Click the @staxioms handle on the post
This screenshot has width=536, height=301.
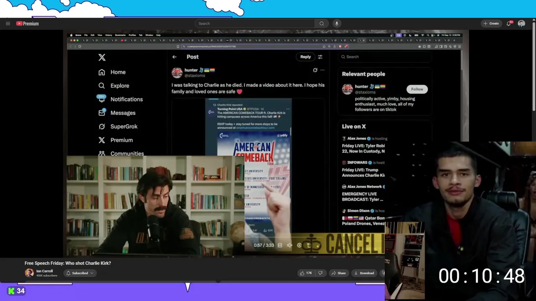coord(195,76)
